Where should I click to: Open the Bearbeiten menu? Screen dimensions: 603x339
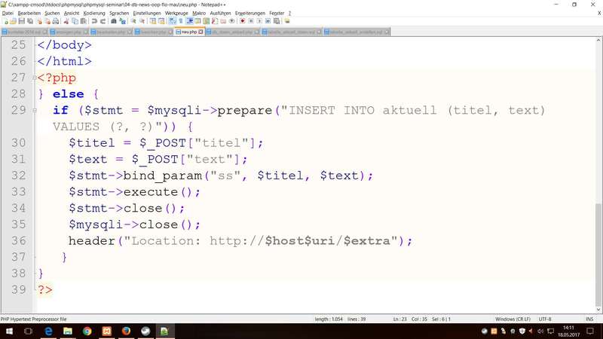(29, 13)
